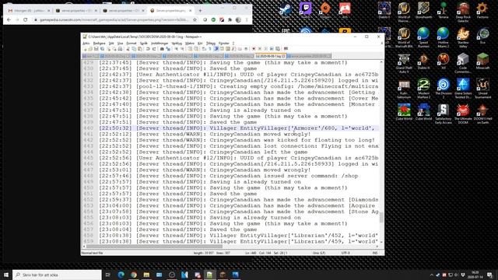The height and width of the screenshot is (280, 498).
Task: Open the Factorio desktop shortcut
Action: [482, 10]
